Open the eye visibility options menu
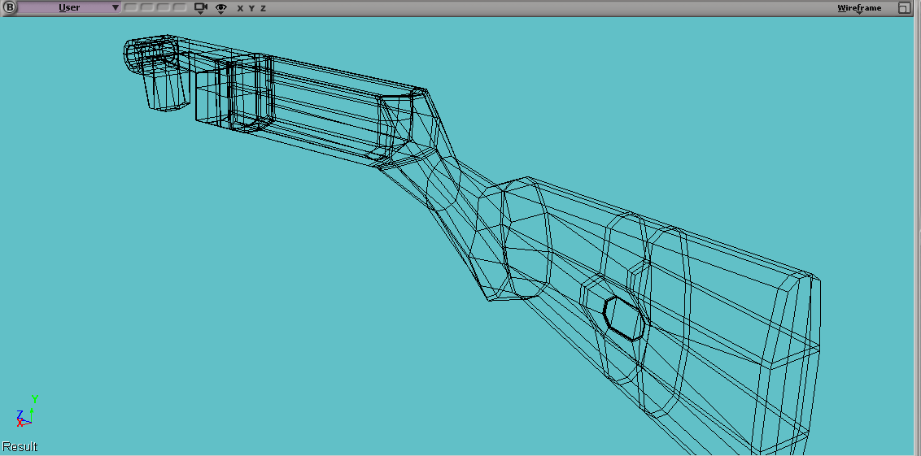Screen dimensions: 921x456 point(220,8)
